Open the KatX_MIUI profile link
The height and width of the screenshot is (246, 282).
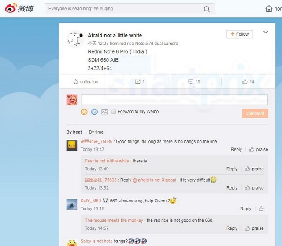click(91, 201)
